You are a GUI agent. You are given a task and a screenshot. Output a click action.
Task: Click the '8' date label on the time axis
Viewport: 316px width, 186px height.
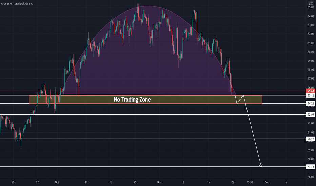tap(184, 182)
